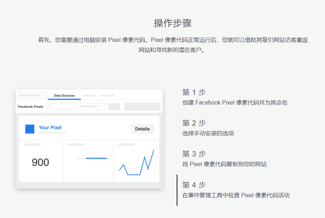Click the small gray button beside the filter dropdown
The image size is (325, 218).
click(x=114, y=106)
